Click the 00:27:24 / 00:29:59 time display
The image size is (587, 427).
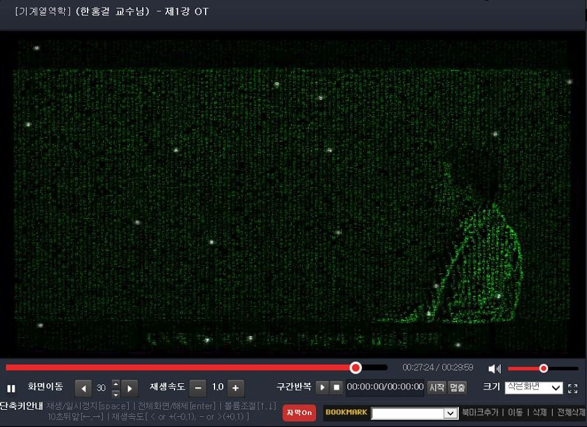point(438,367)
